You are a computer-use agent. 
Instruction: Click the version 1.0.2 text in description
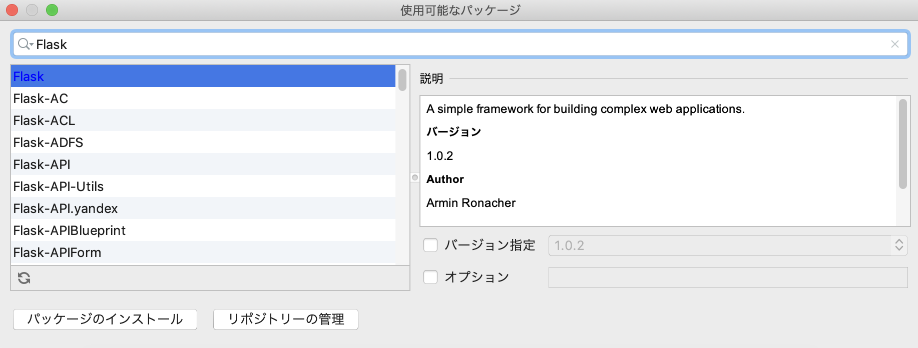pyautogui.click(x=440, y=156)
